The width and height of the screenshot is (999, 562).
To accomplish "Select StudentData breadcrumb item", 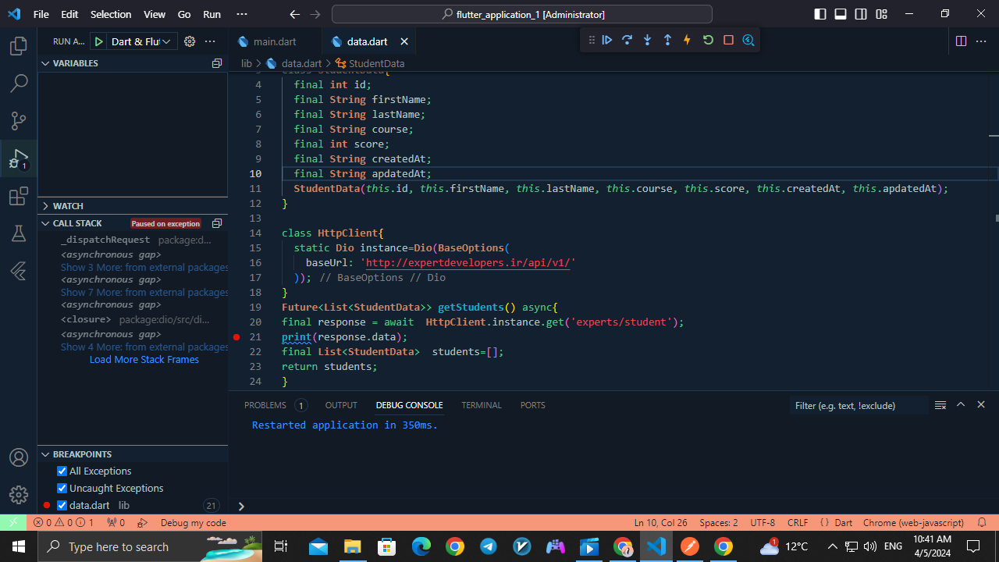I will point(370,63).
